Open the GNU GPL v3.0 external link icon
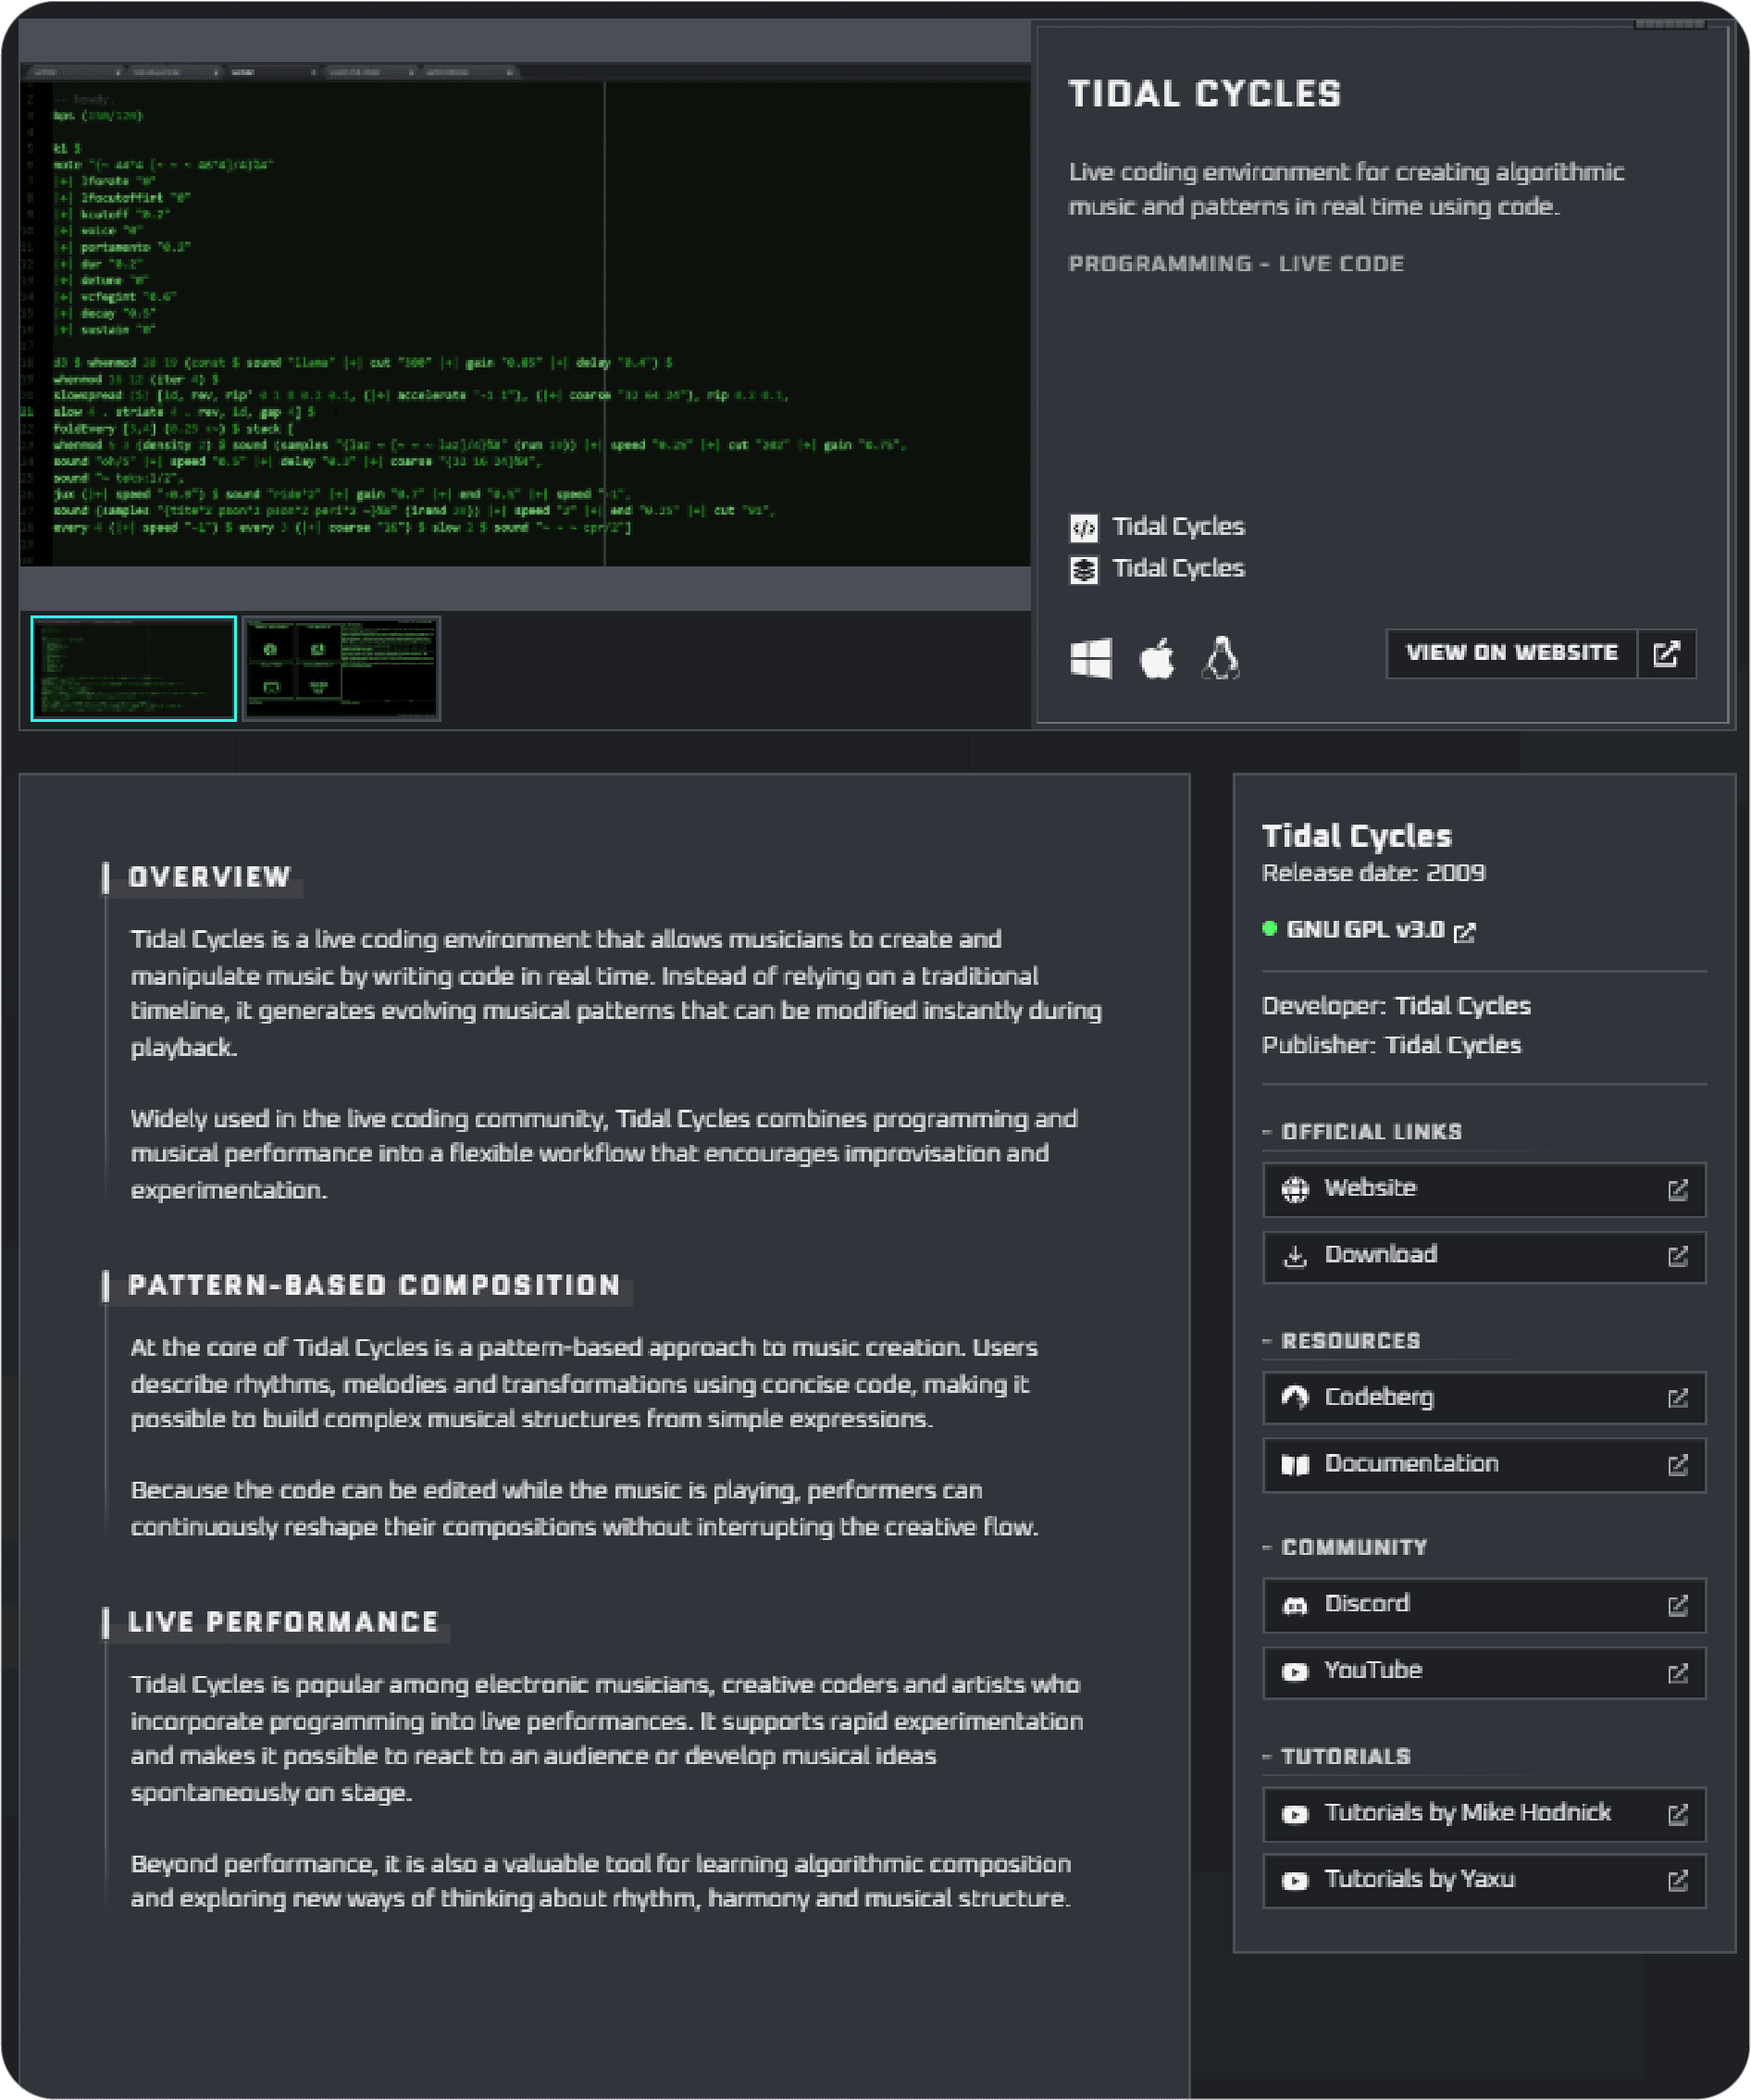Image resolution: width=1751 pixels, height=2100 pixels. click(x=1464, y=932)
